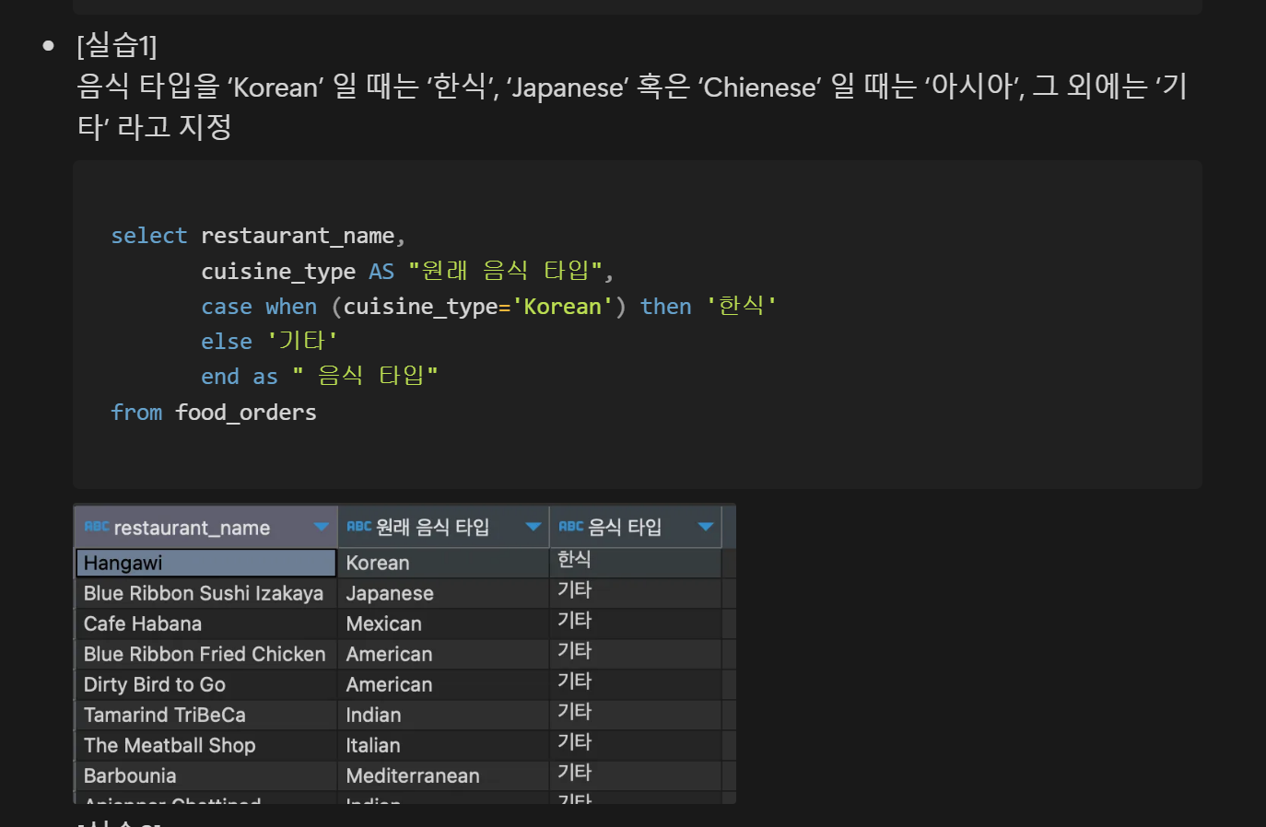The height and width of the screenshot is (827, 1266).
Task: Select the Hangawi cell
Action: [x=205, y=563]
